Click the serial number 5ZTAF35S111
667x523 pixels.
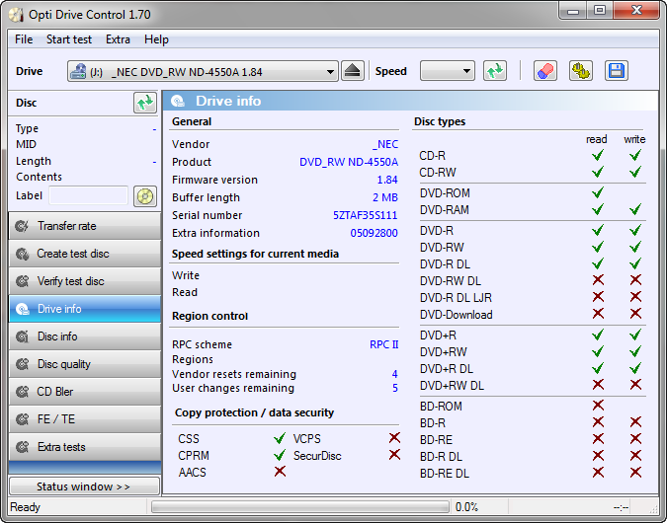click(365, 215)
